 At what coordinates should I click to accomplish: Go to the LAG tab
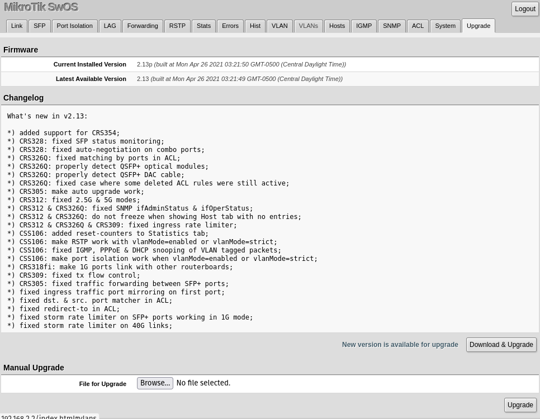[x=110, y=26]
